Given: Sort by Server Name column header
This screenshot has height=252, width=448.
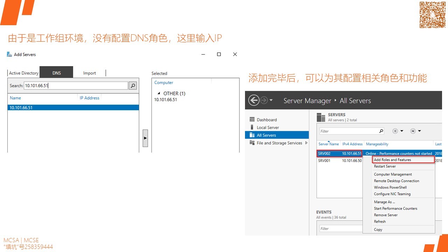Looking at the screenshot, I should pyautogui.click(x=329, y=144).
